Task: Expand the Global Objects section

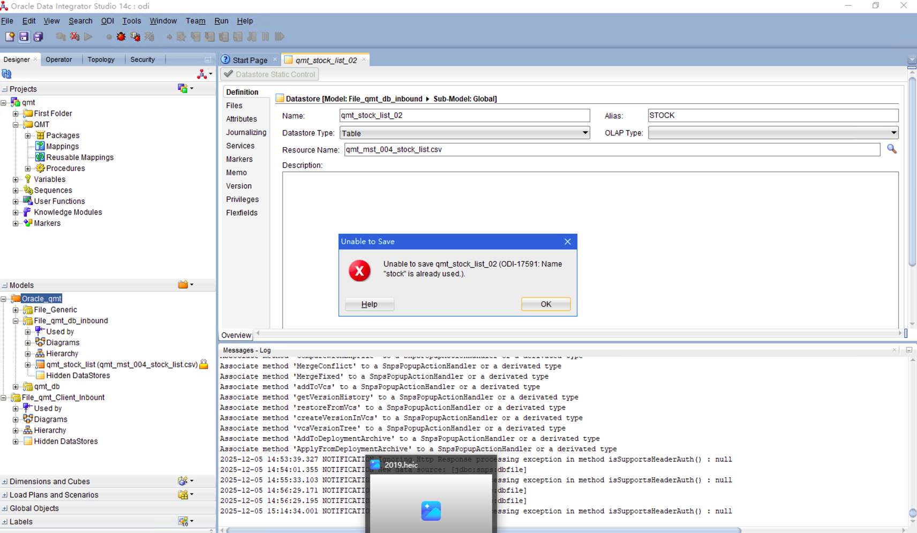Action: click(x=5, y=508)
